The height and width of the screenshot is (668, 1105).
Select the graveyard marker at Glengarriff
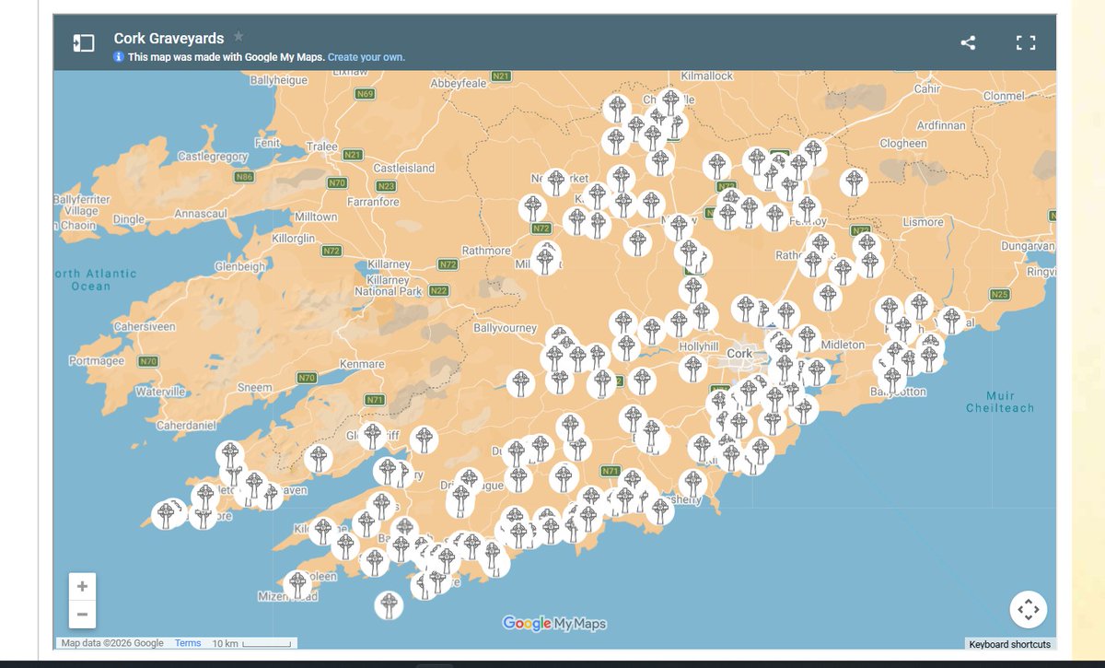(372, 436)
